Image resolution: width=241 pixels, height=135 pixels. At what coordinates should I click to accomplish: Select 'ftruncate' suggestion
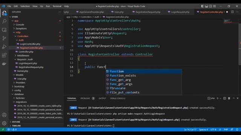tap(144, 88)
